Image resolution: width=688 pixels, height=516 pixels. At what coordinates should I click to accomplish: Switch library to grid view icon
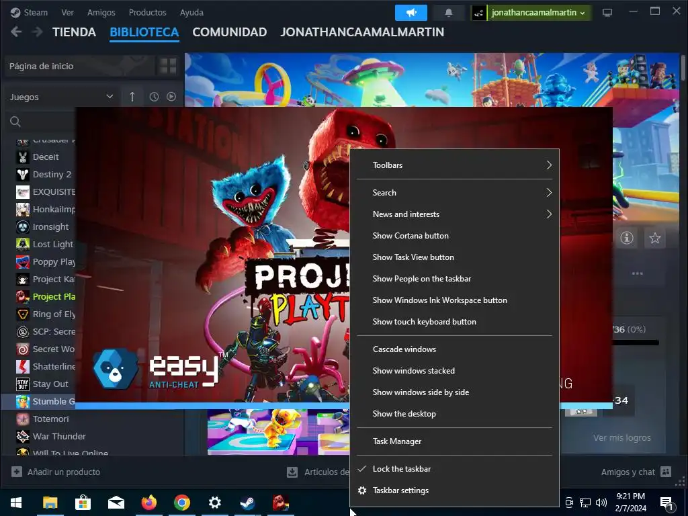coord(167,66)
